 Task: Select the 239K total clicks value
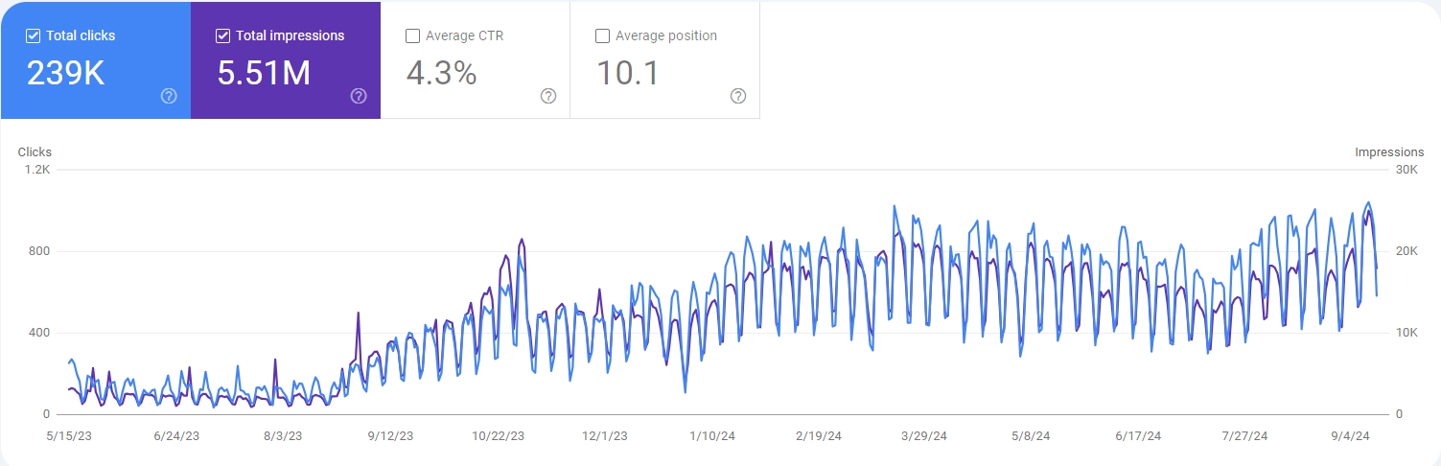pos(66,74)
